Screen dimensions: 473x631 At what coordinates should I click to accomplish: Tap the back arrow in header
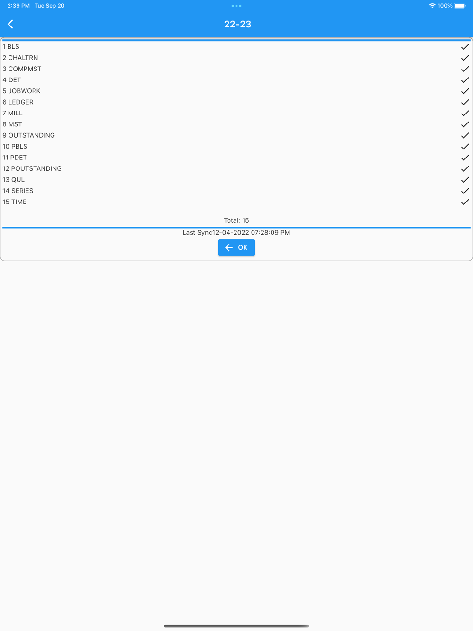click(10, 24)
